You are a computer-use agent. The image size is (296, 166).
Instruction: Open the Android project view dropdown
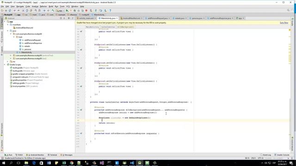pos(18,18)
